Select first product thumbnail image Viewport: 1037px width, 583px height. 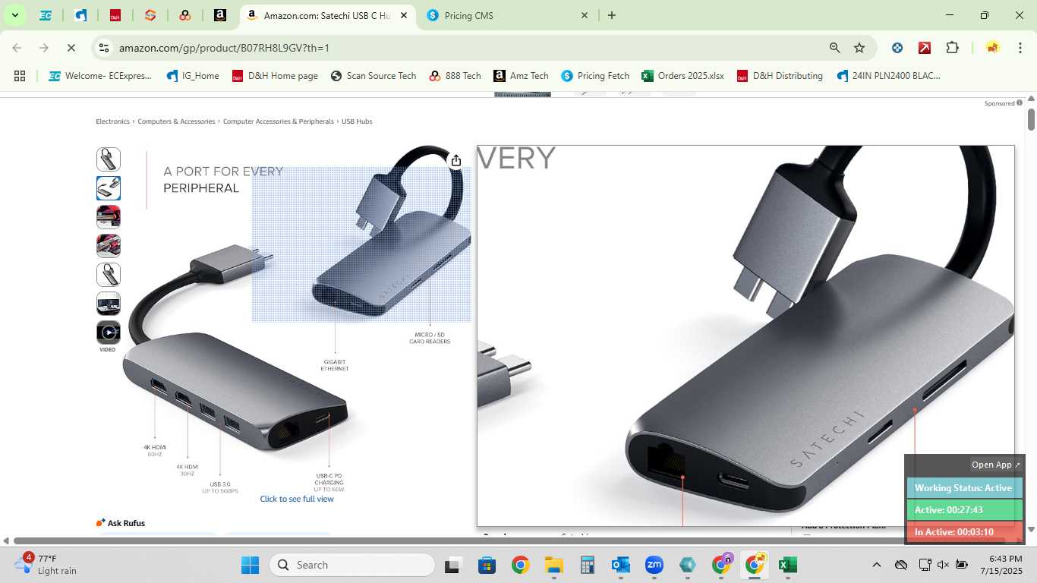pyautogui.click(x=109, y=159)
